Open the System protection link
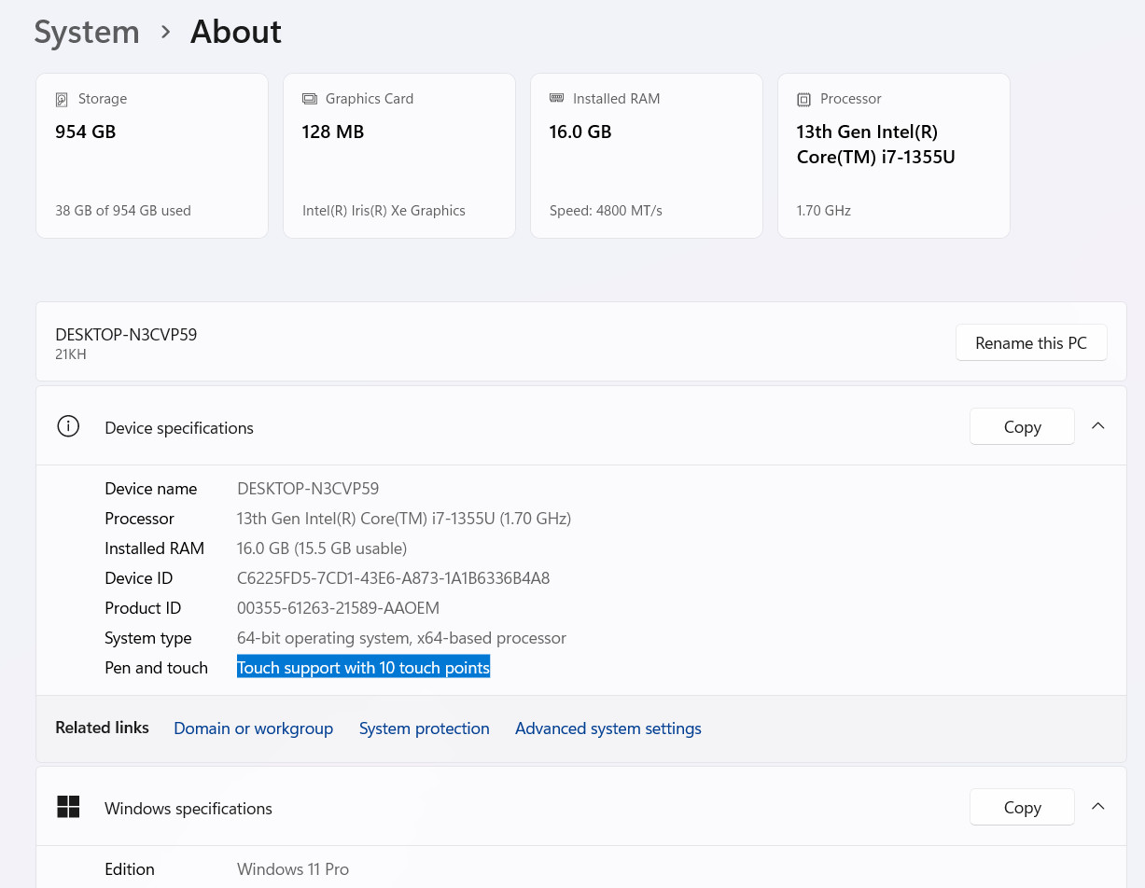This screenshot has height=888, width=1145. [x=424, y=728]
